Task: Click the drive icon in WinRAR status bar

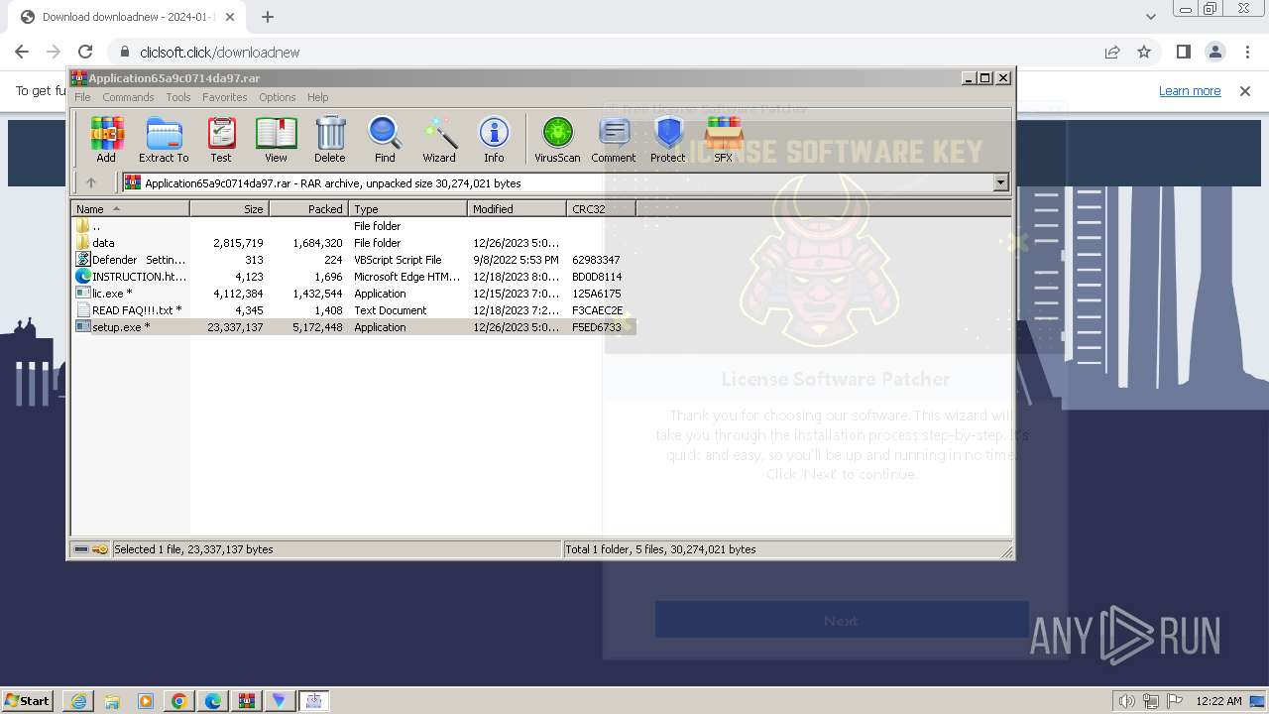Action: [x=81, y=549]
